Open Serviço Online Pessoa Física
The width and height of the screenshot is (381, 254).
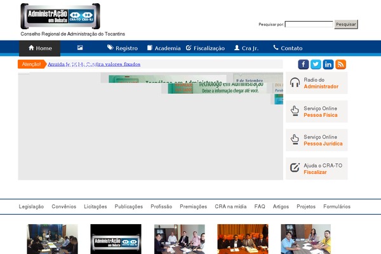(x=321, y=112)
